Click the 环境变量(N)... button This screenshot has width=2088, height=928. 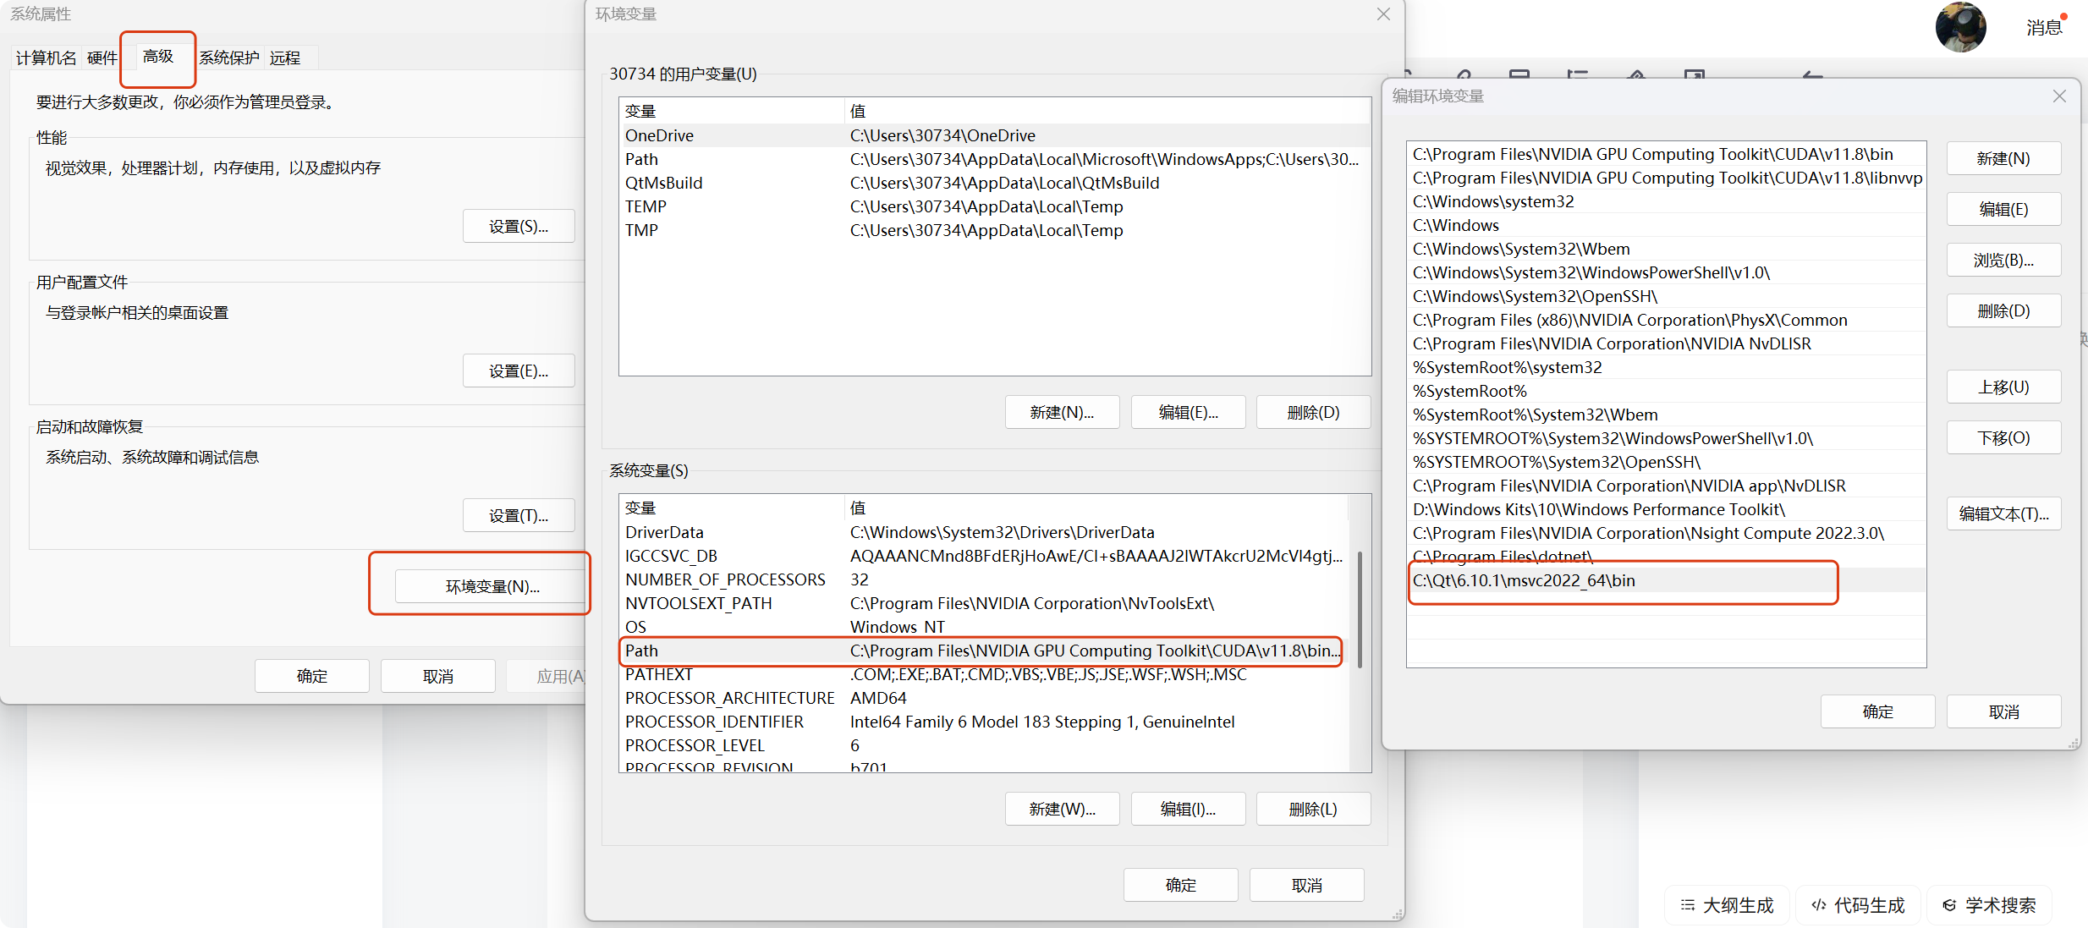pos(492,586)
